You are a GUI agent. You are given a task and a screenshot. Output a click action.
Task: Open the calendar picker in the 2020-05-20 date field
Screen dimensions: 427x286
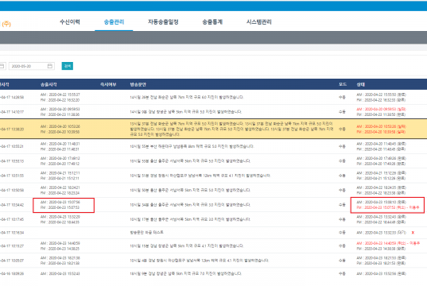click(50, 66)
